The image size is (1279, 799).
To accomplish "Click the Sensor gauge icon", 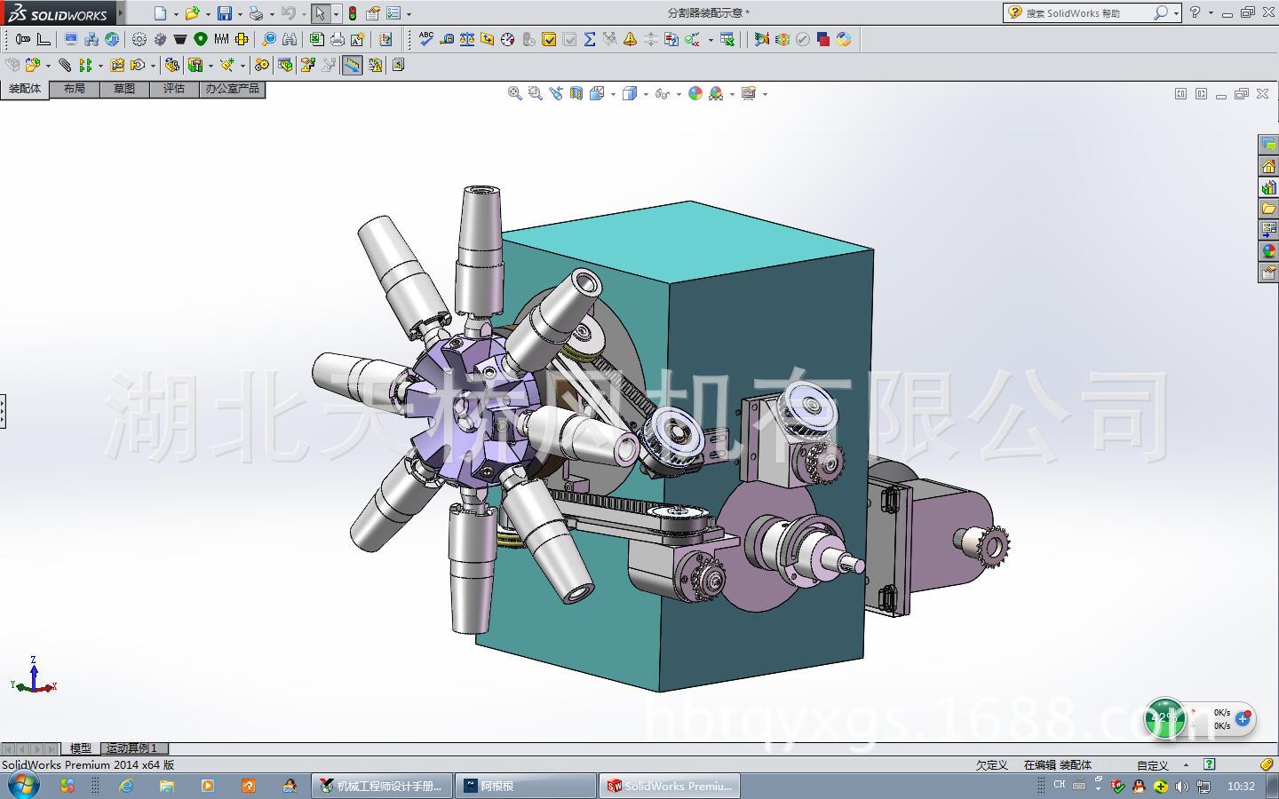I will (x=508, y=39).
